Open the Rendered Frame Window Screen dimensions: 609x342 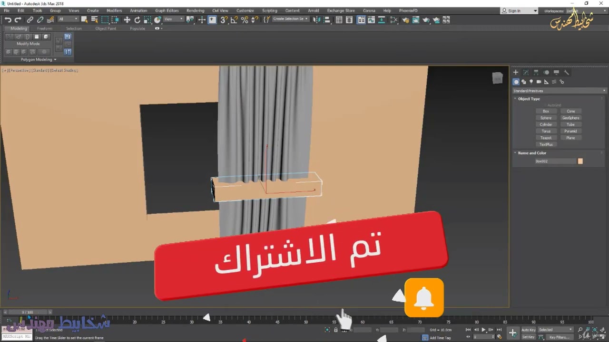(416, 19)
